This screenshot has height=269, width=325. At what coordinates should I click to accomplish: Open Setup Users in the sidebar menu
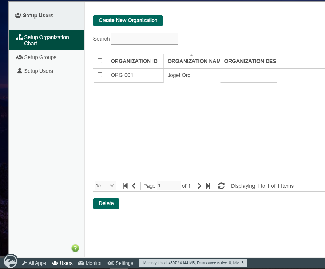38,71
